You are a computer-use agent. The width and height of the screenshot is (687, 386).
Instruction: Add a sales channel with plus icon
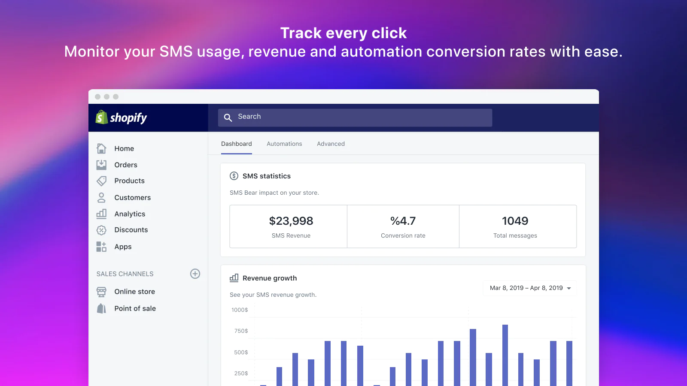tap(195, 274)
